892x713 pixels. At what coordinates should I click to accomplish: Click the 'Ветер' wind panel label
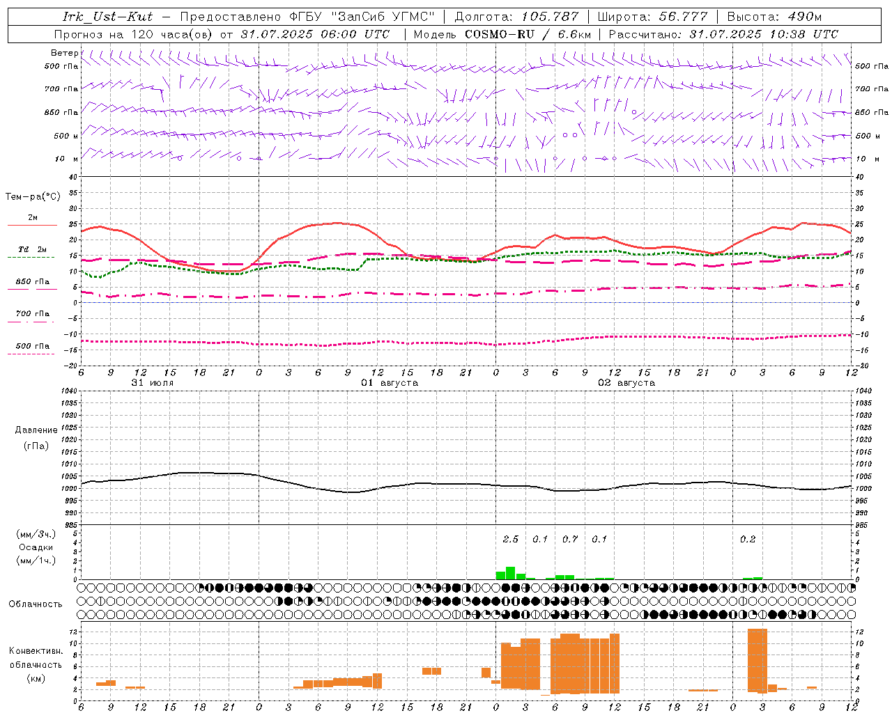(64, 53)
